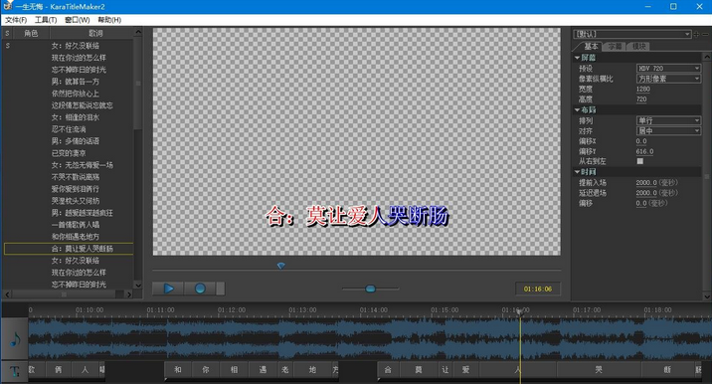The width and height of the screenshot is (712, 384).
Task: Collapse the 布局 section
Action: (577, 110)
